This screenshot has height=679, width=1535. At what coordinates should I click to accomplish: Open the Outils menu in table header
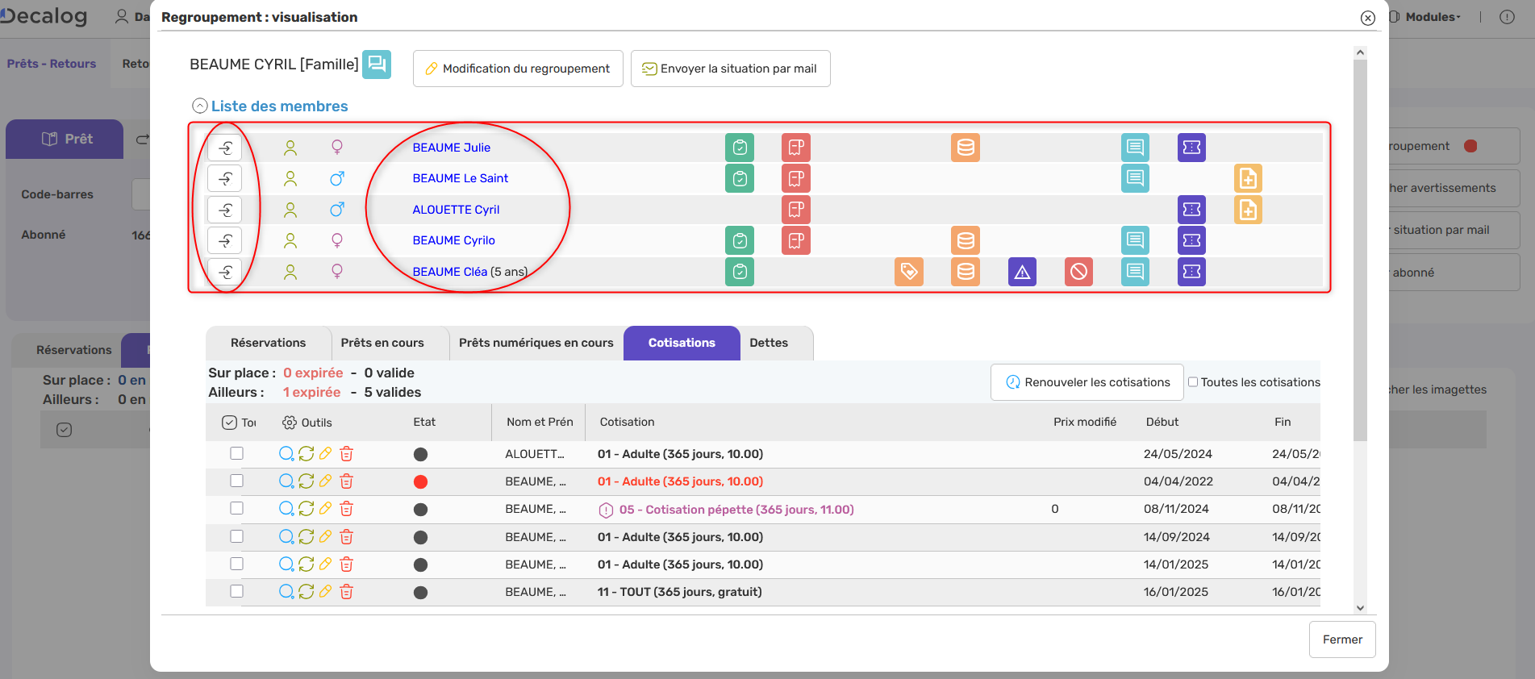point(307,423)
